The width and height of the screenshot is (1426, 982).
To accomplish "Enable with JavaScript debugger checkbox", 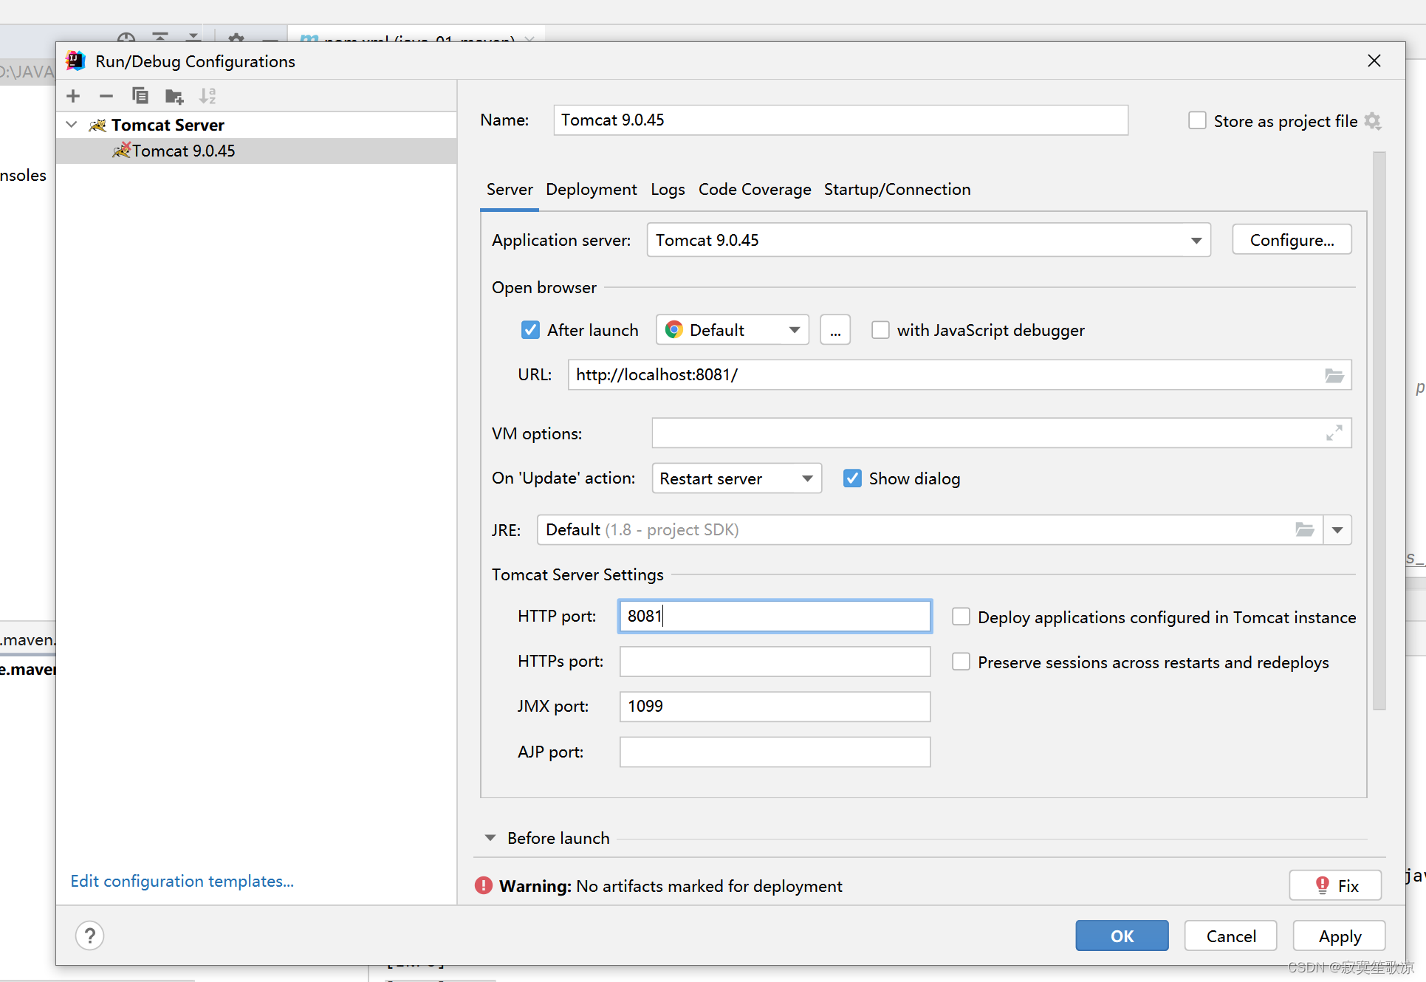I will click(880, 330).
